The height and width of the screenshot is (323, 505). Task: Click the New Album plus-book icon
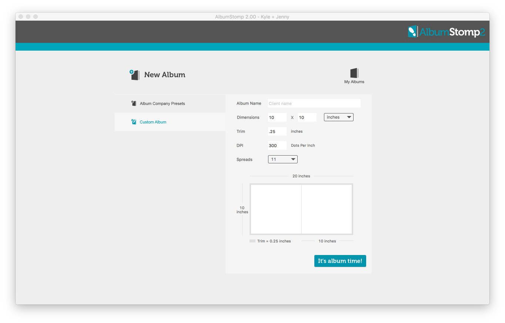tap(134, 75)
